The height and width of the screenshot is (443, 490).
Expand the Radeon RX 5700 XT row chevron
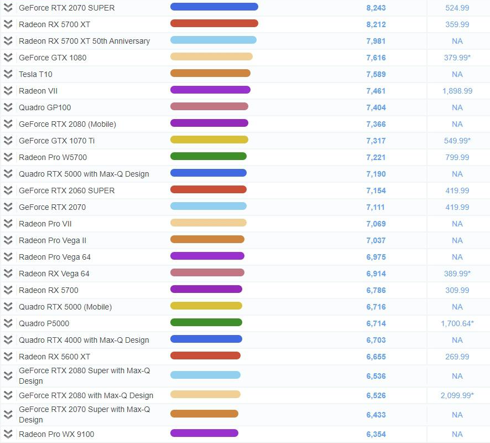click(x=8, y=24)
